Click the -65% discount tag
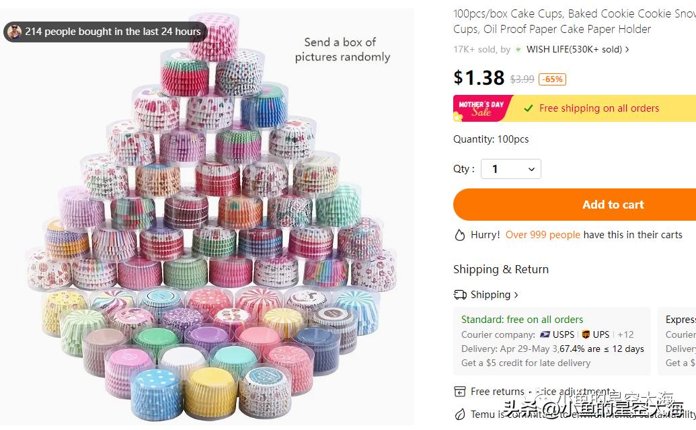This screenshot has height=430, width=696. [552, 79]
